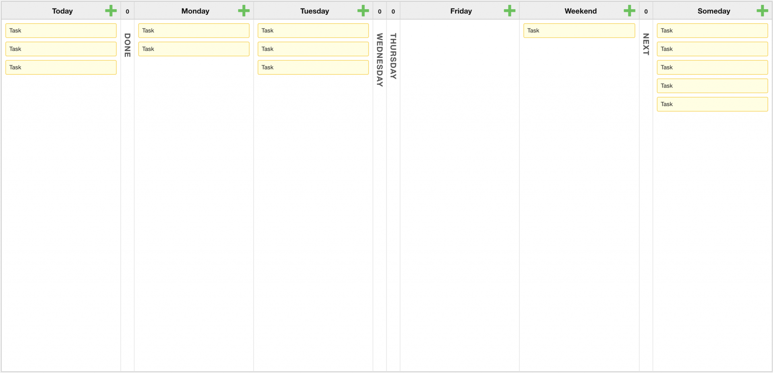773x373 pixels.
Task: Open the second Task card in Today
Action: [x=61, y=49]
